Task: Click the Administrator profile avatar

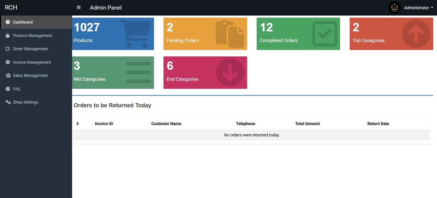Action: pos(394,8)
